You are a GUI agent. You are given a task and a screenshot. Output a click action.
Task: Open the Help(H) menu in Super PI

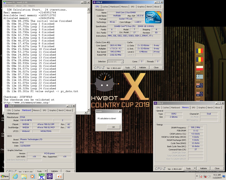pyautogui.click(x=31, y=6)
